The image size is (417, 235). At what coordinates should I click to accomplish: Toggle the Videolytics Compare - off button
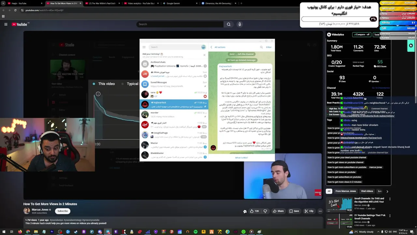click(x=362, y=34)
